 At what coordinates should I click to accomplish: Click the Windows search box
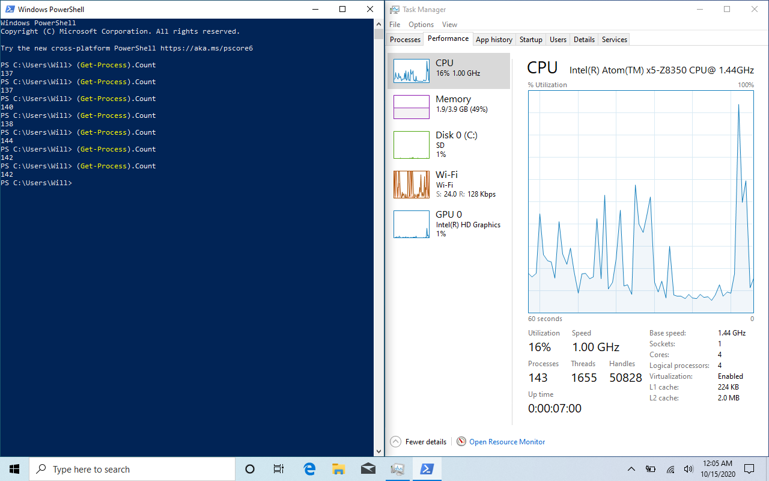[x=132, y=469]
